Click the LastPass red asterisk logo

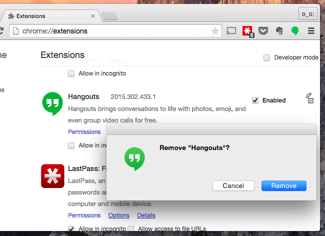click(x=52, y=176)
